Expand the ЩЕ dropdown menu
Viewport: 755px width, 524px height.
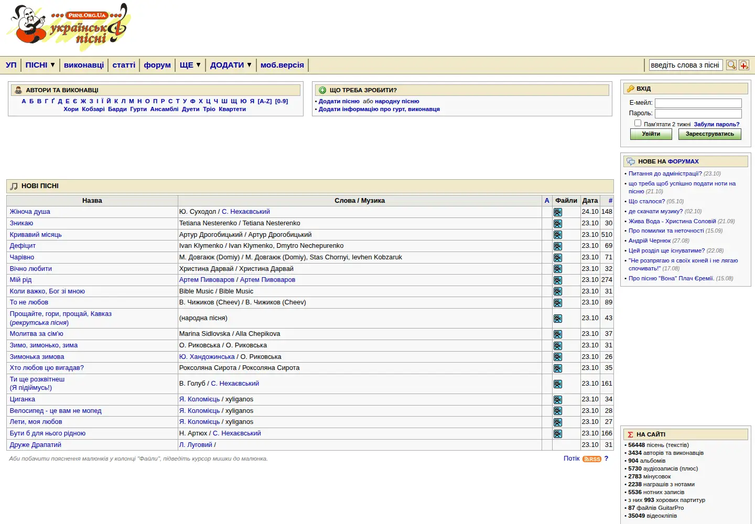(190, 65)
